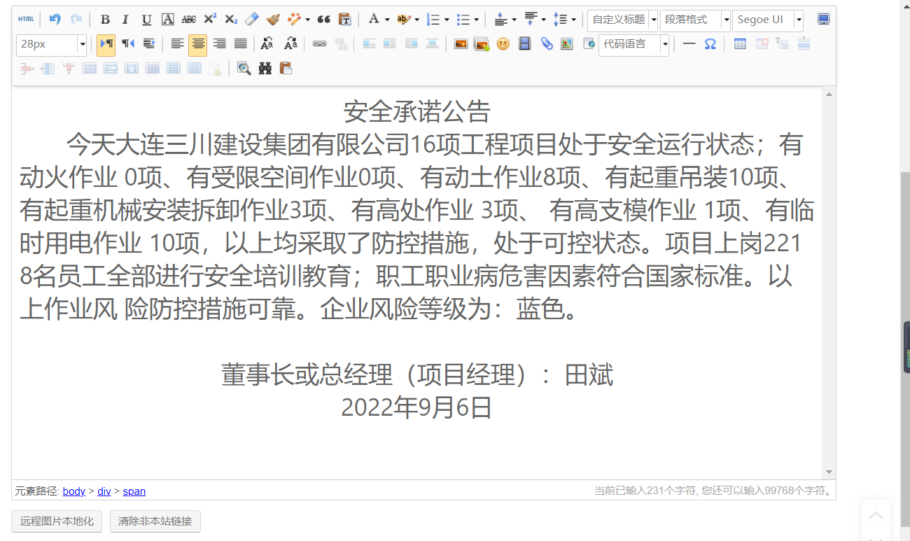Toggle left-to-right text direction

pyautogui.click(x=106, y=44)
